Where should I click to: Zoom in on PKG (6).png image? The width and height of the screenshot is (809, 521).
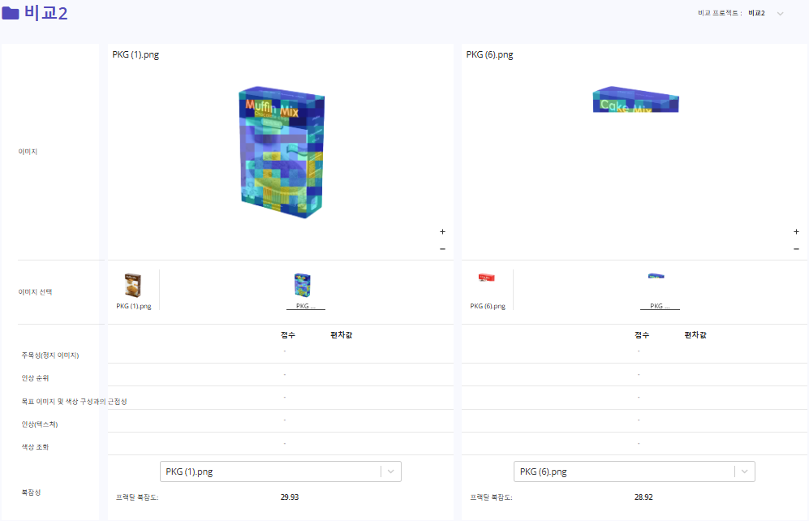[x=796, y=231]
